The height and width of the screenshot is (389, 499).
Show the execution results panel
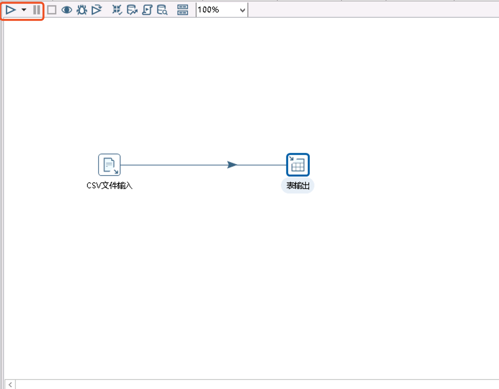(183, 10)
